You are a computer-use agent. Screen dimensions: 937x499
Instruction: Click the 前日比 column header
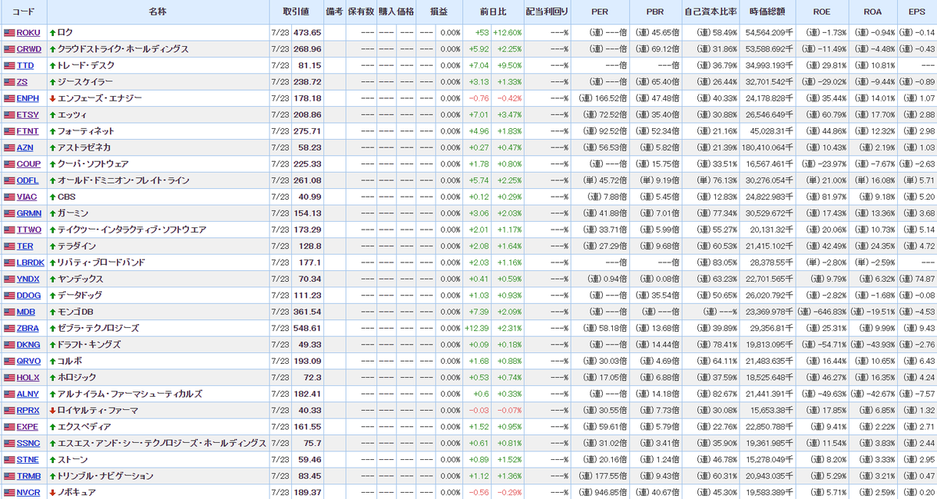(x=493, y=12)
